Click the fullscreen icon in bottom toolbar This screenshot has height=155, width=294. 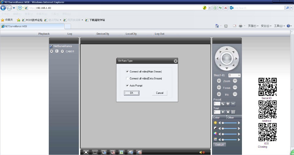coord(86,152)
